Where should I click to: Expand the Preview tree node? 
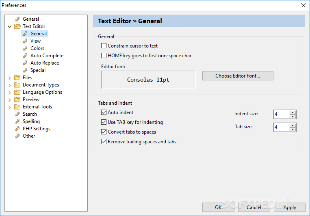click(9, 99)
